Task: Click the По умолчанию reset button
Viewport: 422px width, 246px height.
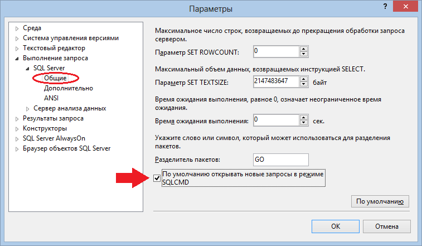Action: (x=380, y=201)
